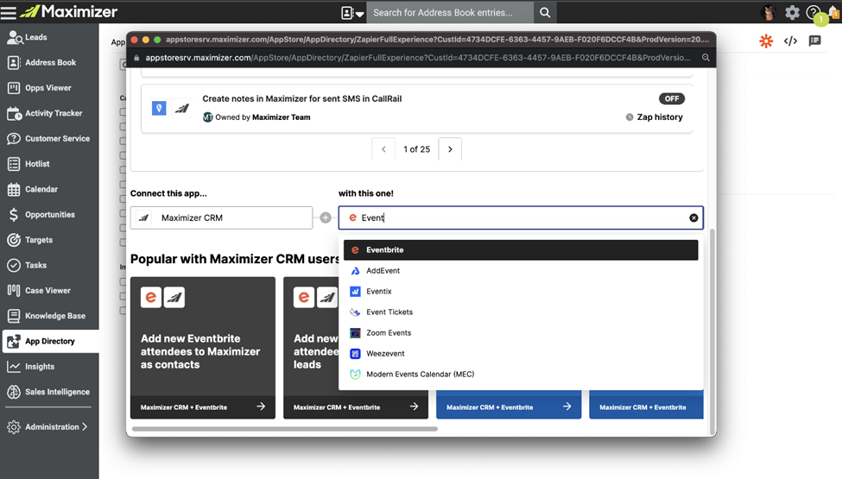Open the hamburger menu in Maximizer header
Screen dimensions: 842x479
point(9,12)
